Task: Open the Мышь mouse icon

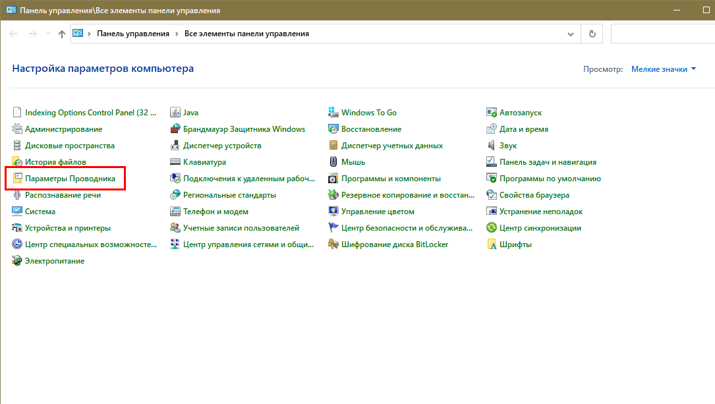Action: click(333, 162)
